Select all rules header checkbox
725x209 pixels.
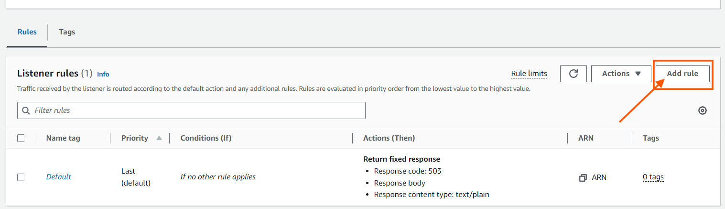coord(21,138)
